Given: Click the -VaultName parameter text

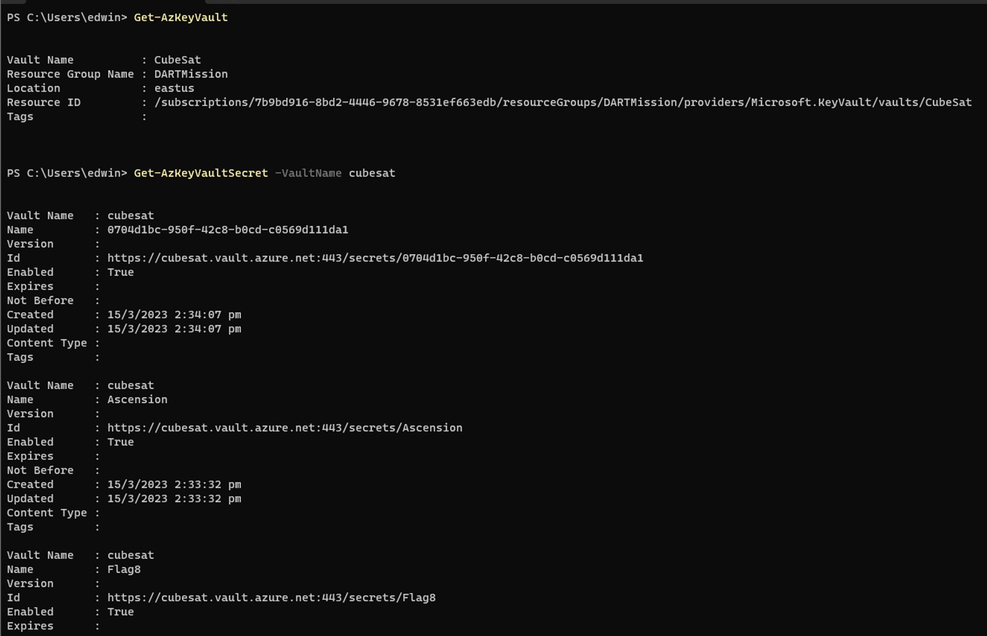Looking at the screenshot, I should [308, 173].
